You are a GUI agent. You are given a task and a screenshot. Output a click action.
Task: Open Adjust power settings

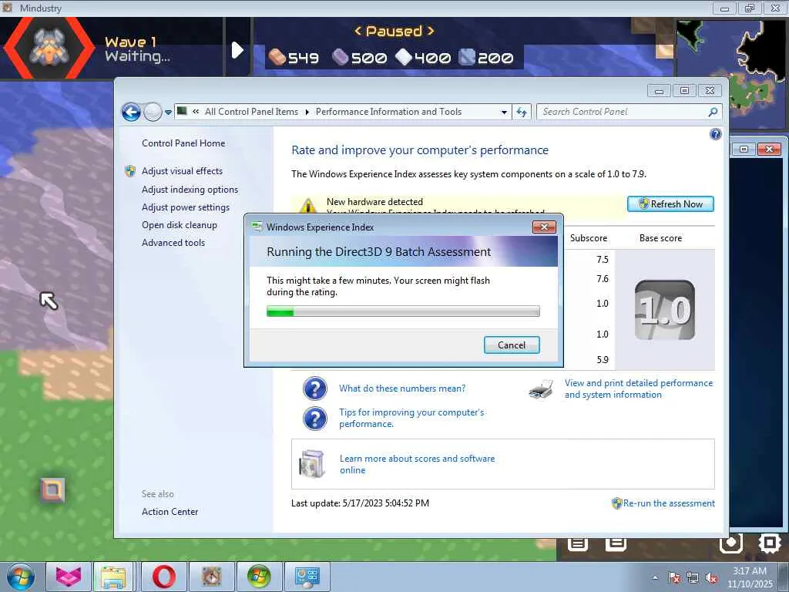click(185, 207)
